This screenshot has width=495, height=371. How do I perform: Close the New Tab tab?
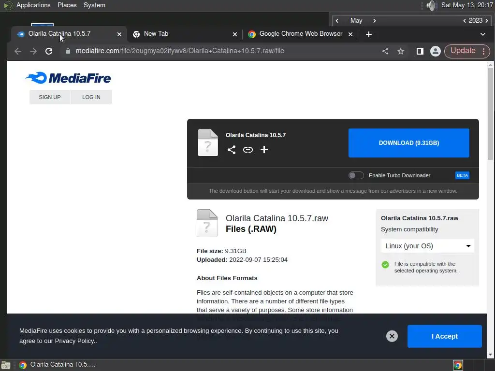(x=235, y=34)
